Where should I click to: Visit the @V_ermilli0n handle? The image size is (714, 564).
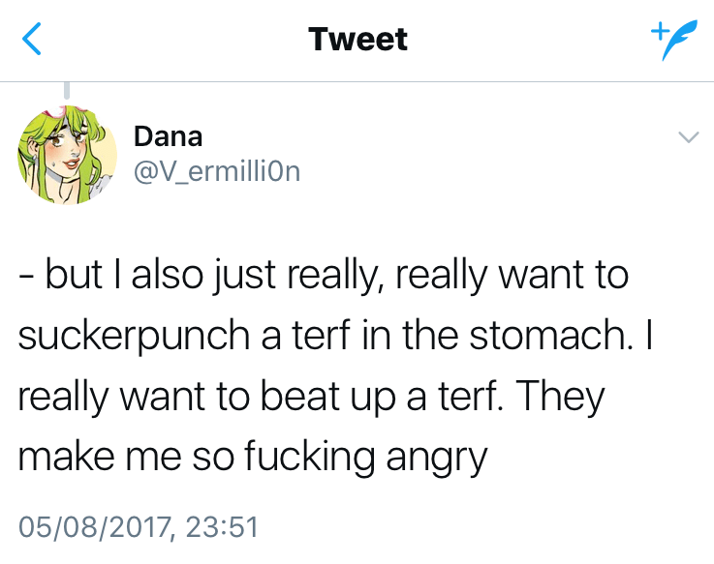[x=215, y=171]
